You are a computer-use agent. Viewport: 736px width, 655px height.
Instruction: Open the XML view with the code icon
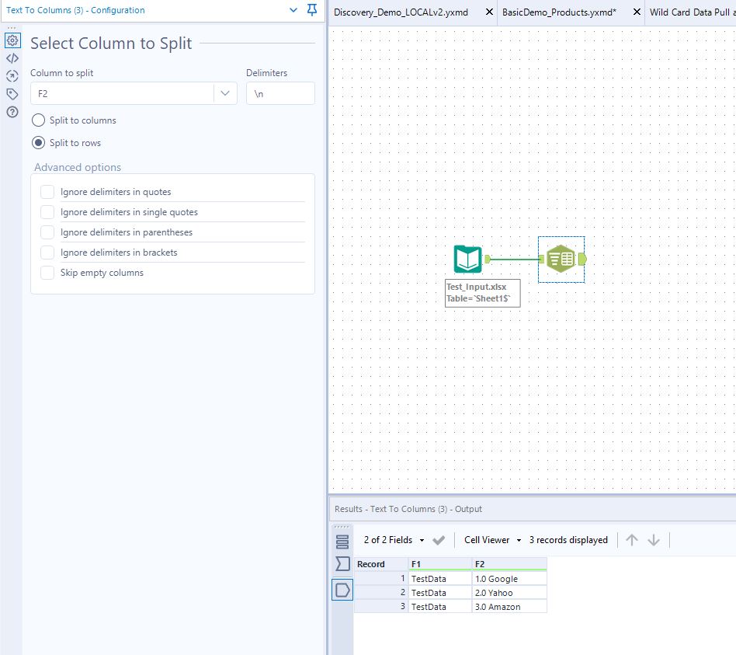12,57
